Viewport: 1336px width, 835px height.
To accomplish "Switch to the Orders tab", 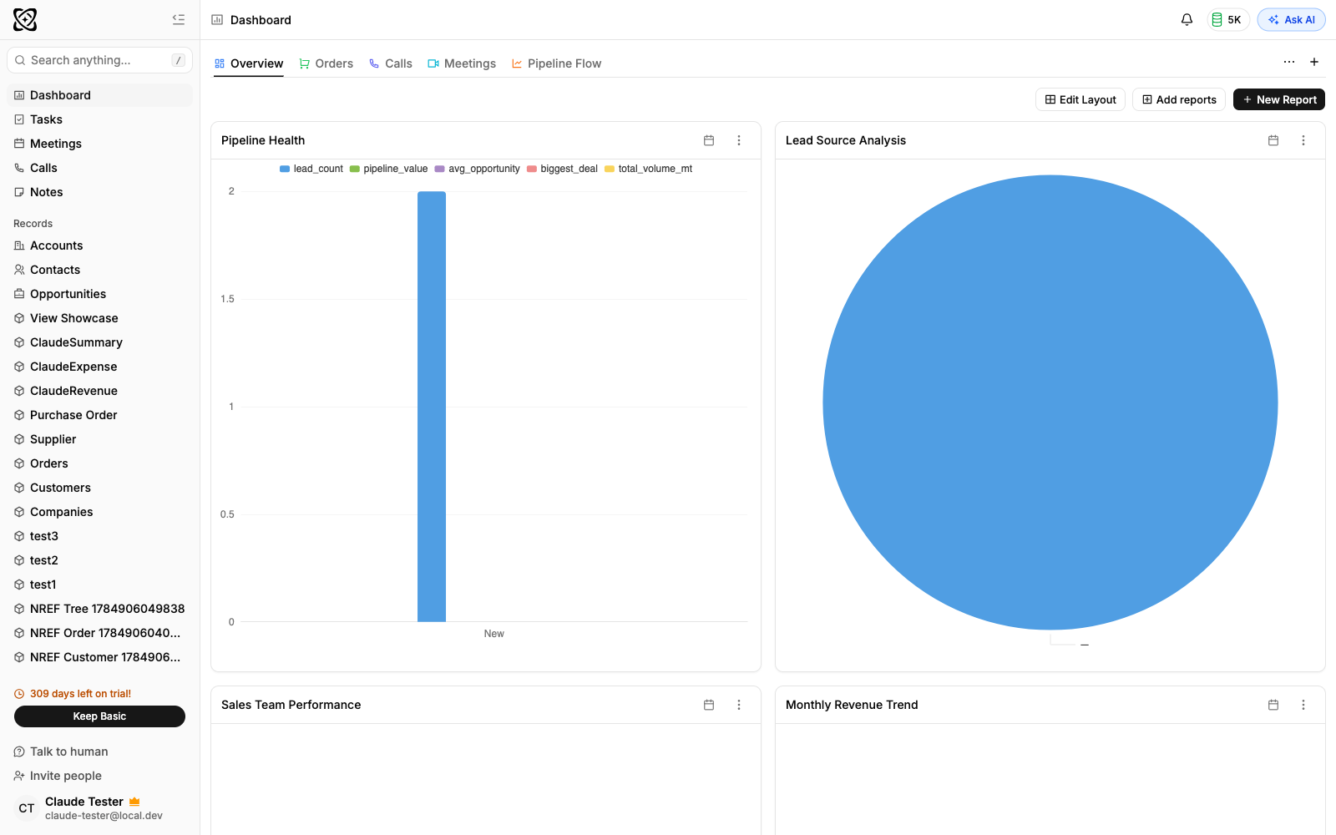I will [x=326, y=63].
